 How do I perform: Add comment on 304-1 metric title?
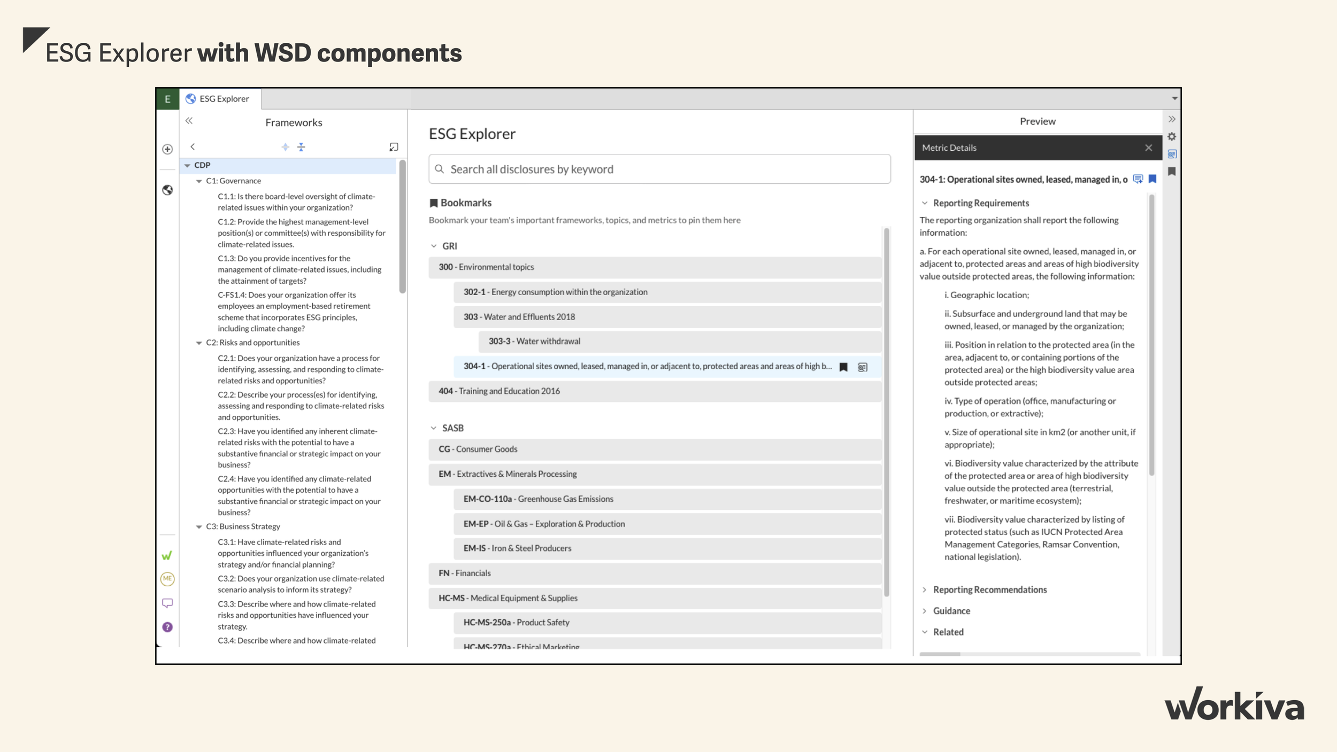pos(1138,179)
